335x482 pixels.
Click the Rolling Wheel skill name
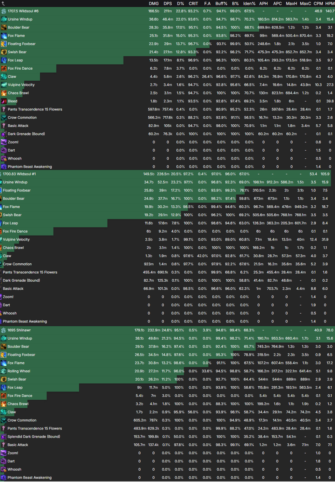(x=19, y=371)
